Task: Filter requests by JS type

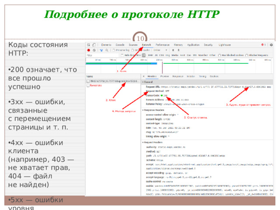Action: [x=156, y=55]
